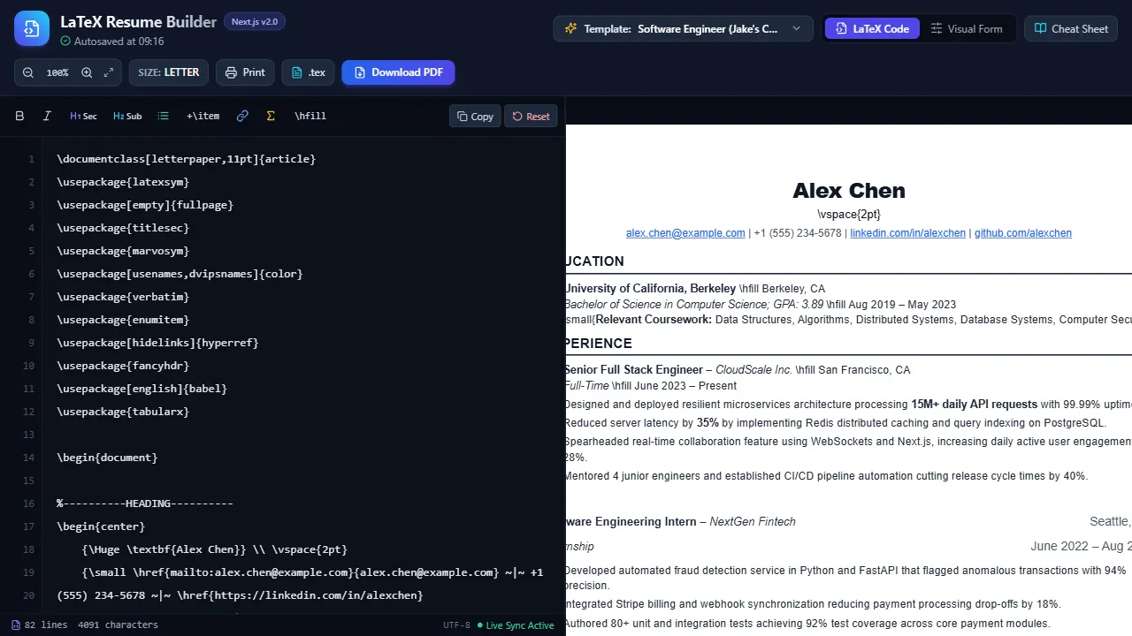Insert an H2 Sub subsection heading
1132x636 pixels.
pos(127,116)
